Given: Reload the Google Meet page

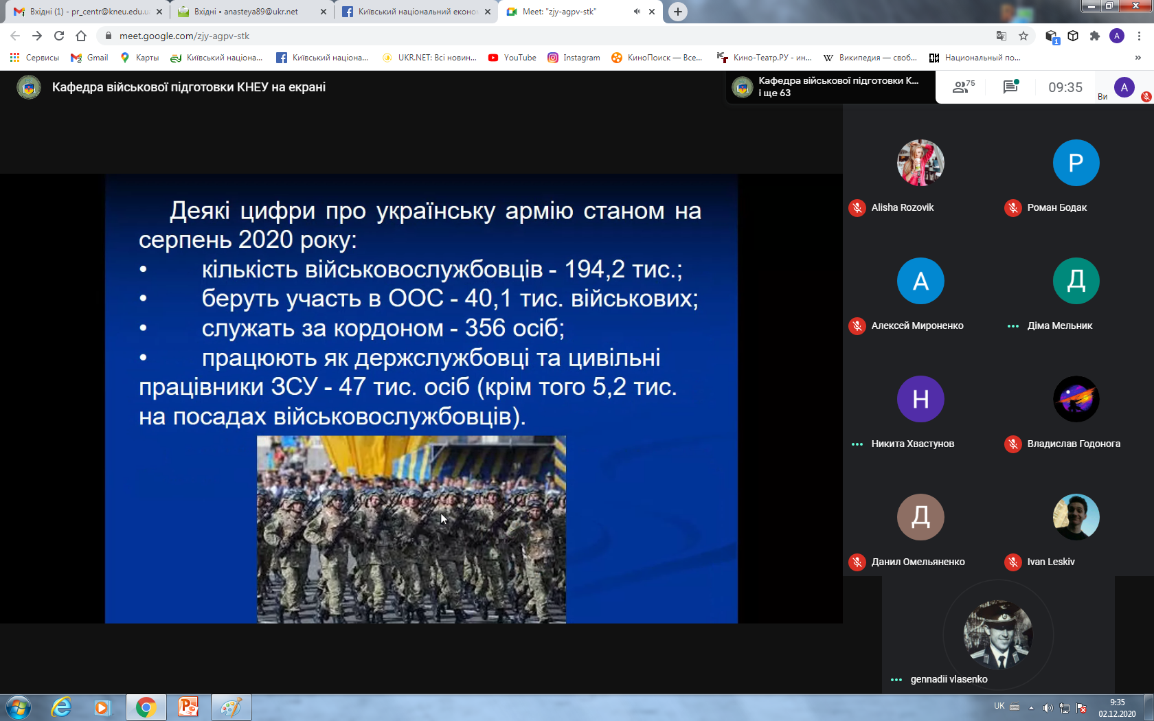Looking at the screenshot, I should pos(59,36).
